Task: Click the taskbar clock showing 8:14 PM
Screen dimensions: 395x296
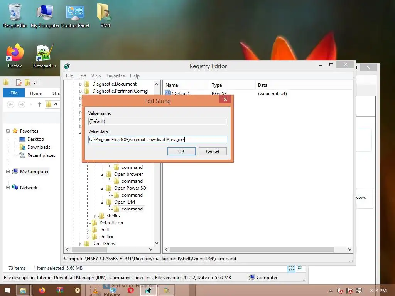Action: pyautogui.click(x=378, y=291)
